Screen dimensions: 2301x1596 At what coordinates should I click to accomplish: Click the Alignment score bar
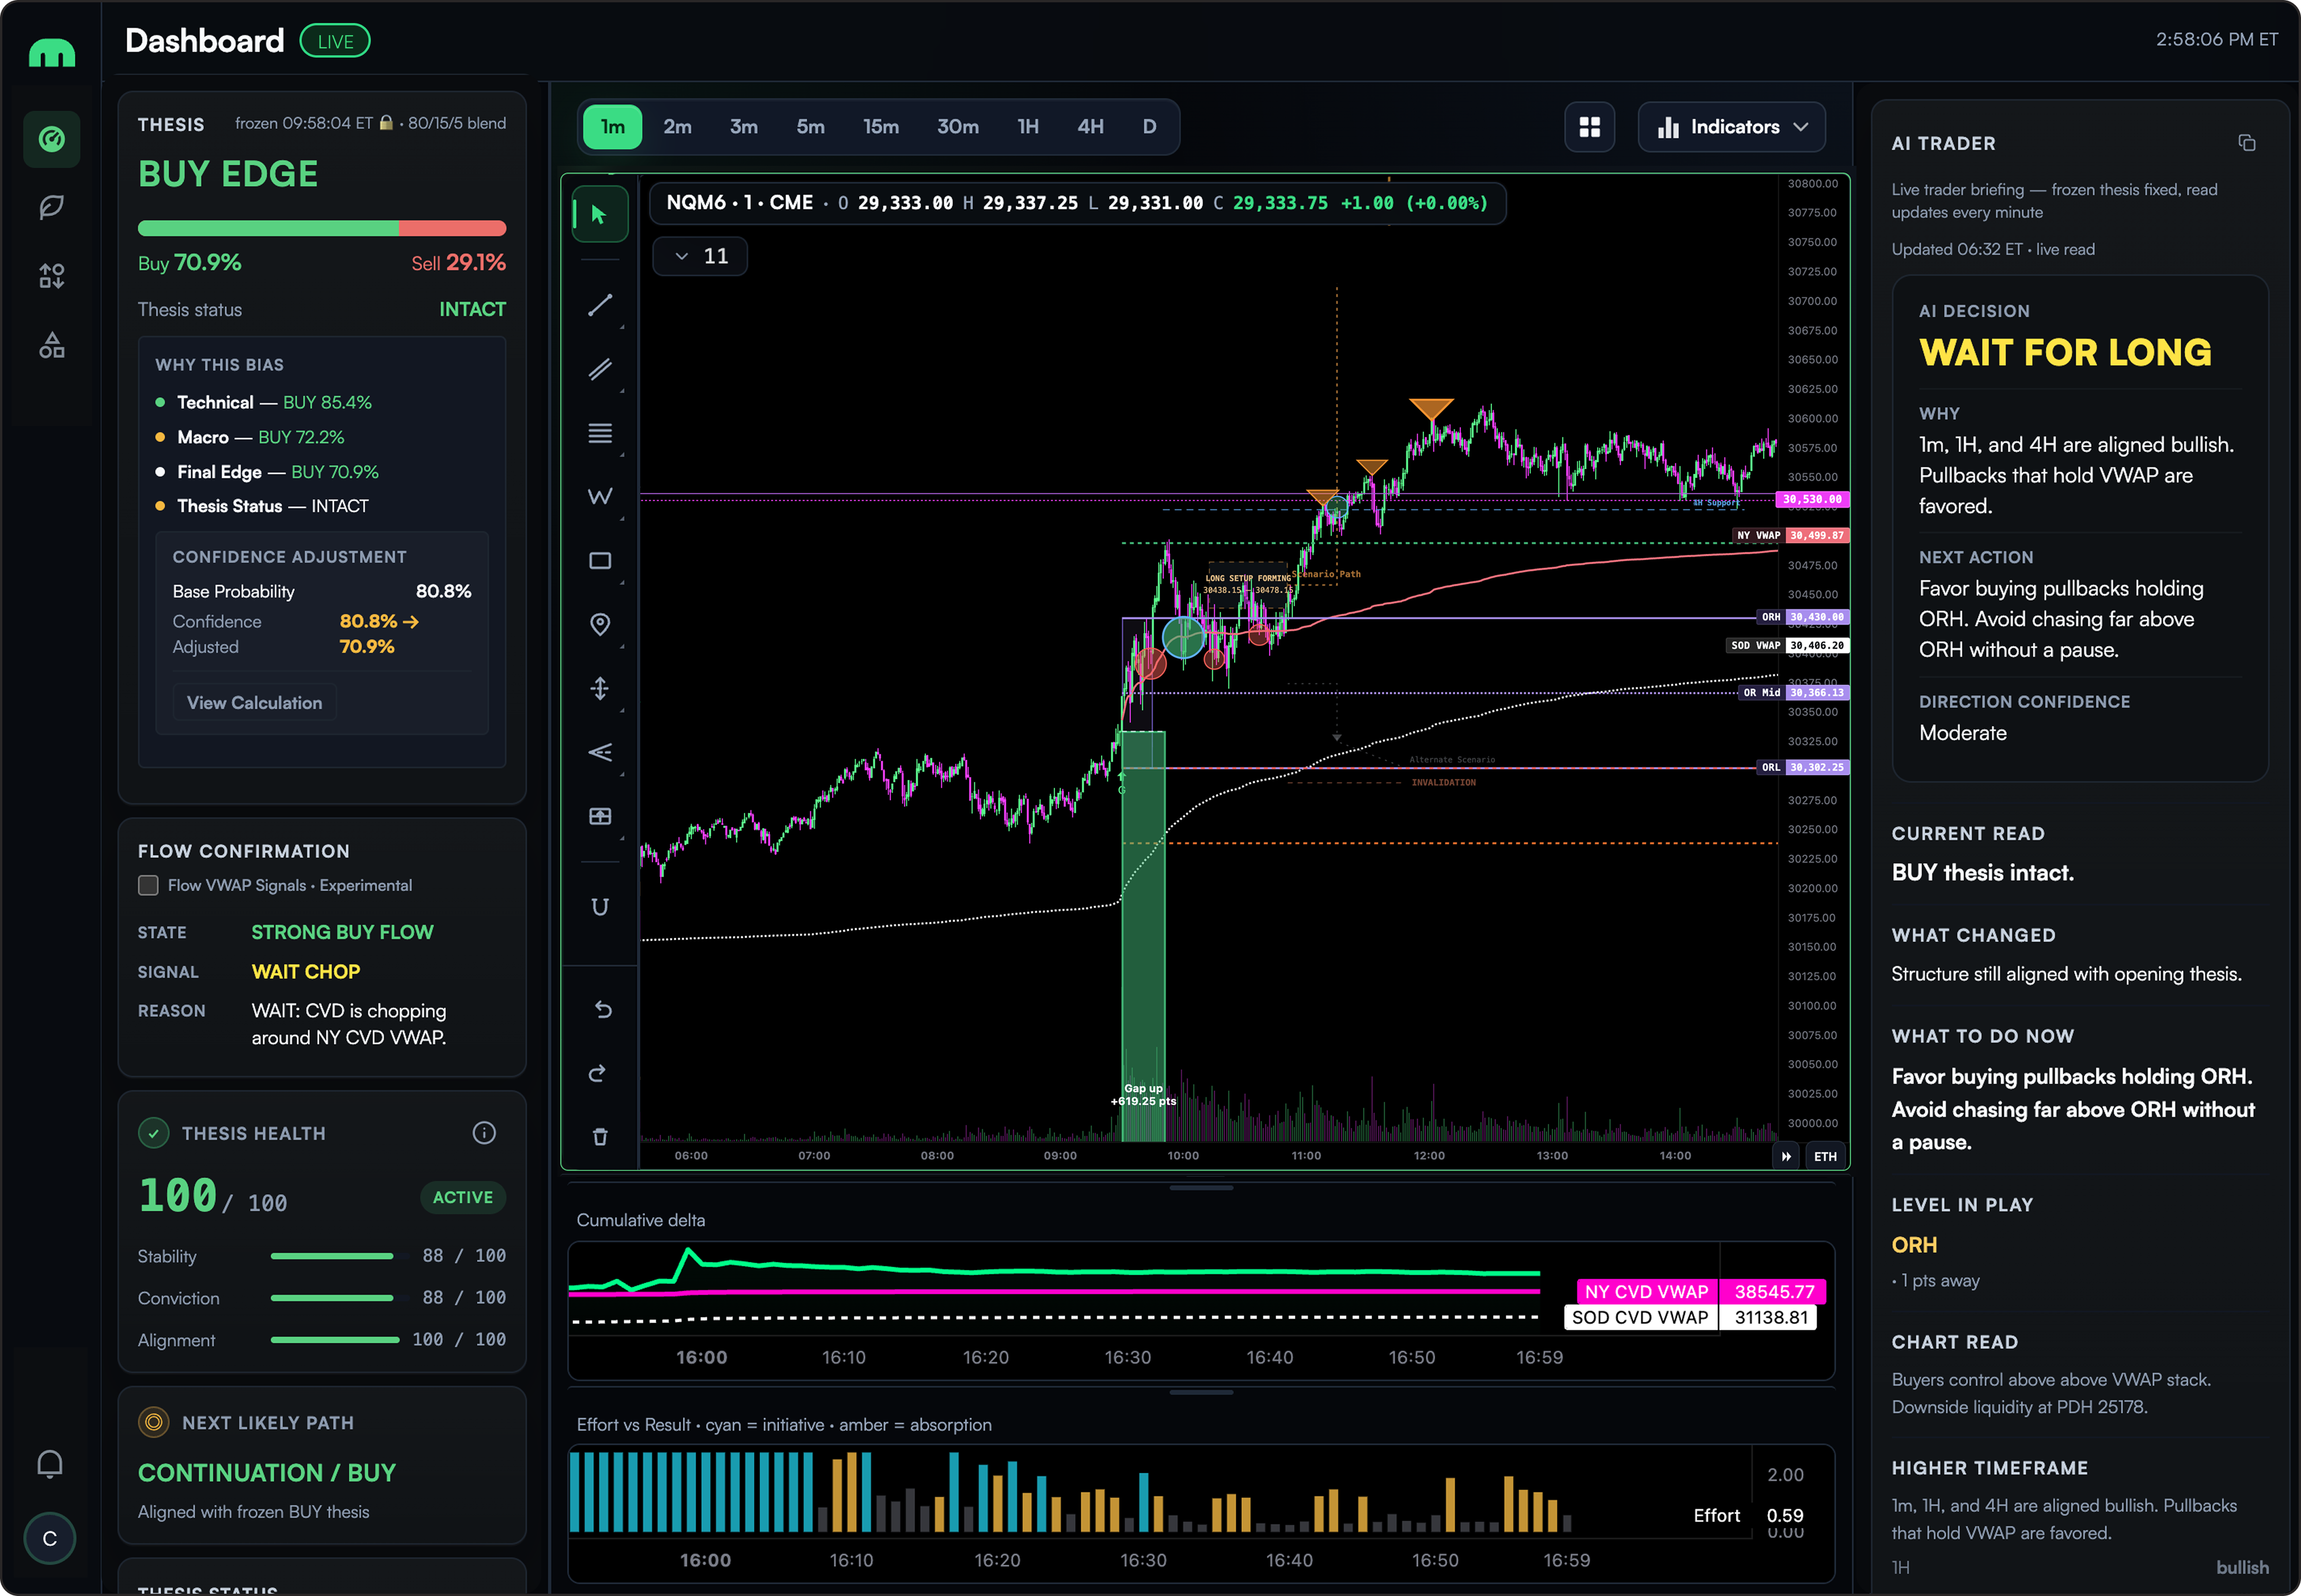pyautogui.click(x=335, y=1340)
